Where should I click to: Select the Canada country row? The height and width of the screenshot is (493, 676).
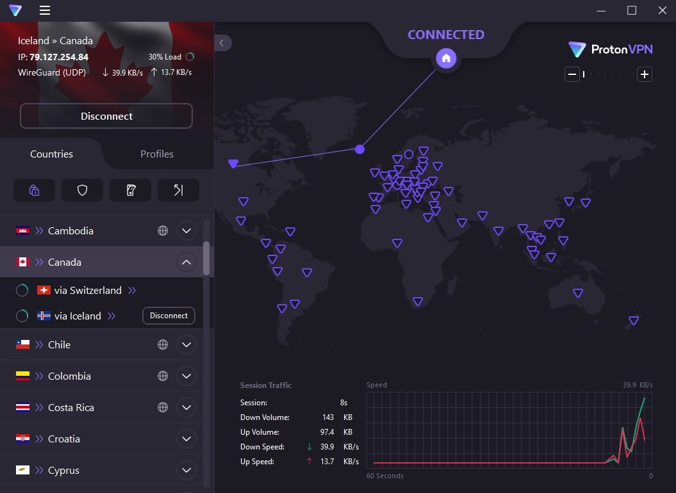pos(101,262)
